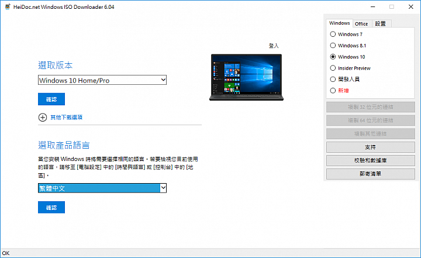The width and height of the screenshot is (421, 258).
Task: Click the 選取版本 heading
Action: coord(56,66)
